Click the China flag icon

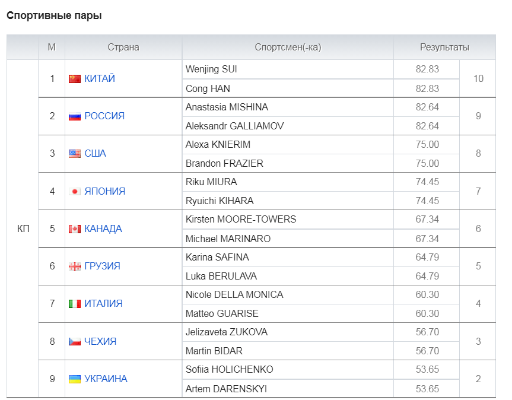74,79
